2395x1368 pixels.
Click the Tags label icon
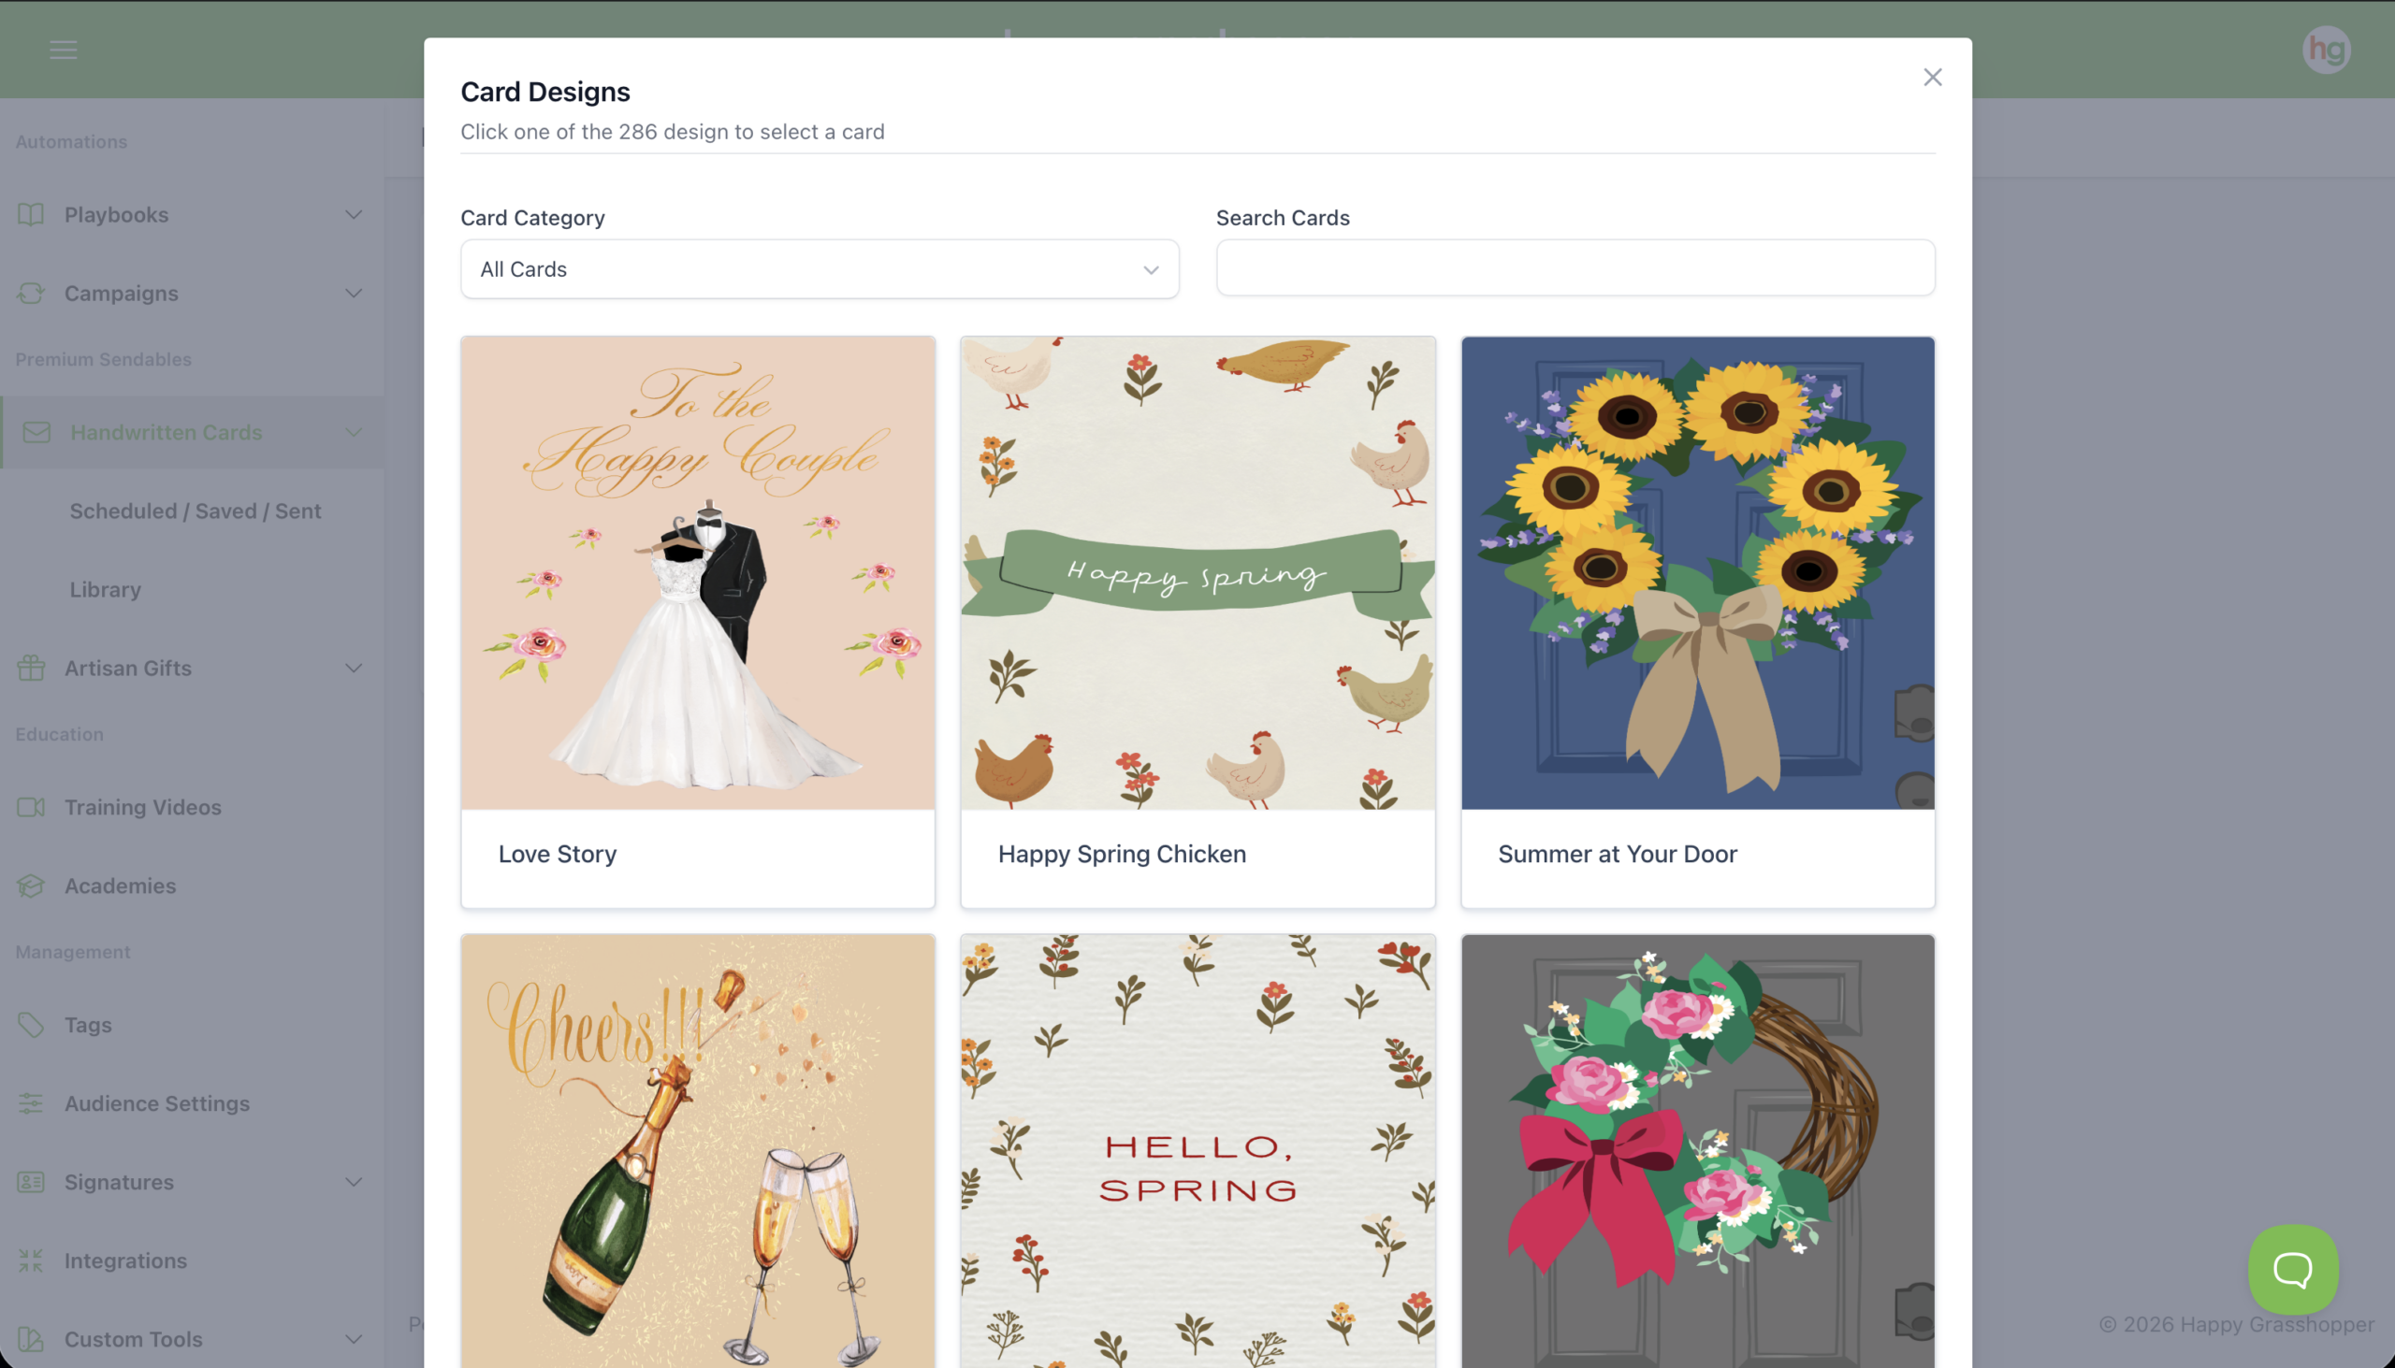pos(31,1025)
